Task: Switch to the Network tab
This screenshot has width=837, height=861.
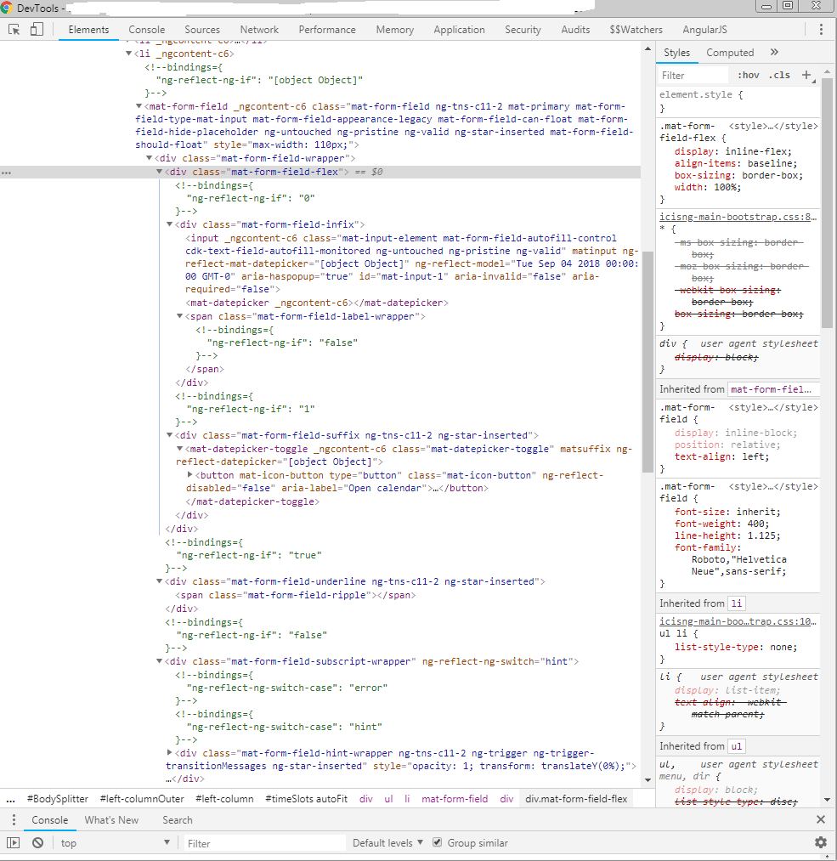Action: 258,29
